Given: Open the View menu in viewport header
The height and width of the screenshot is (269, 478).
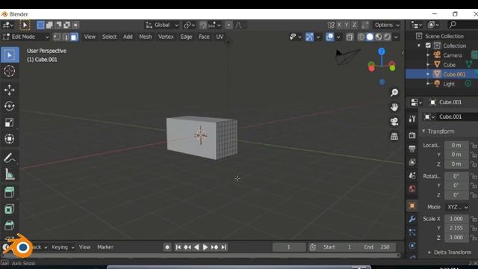Looking at the screenshot, I should tap(90, 37).
